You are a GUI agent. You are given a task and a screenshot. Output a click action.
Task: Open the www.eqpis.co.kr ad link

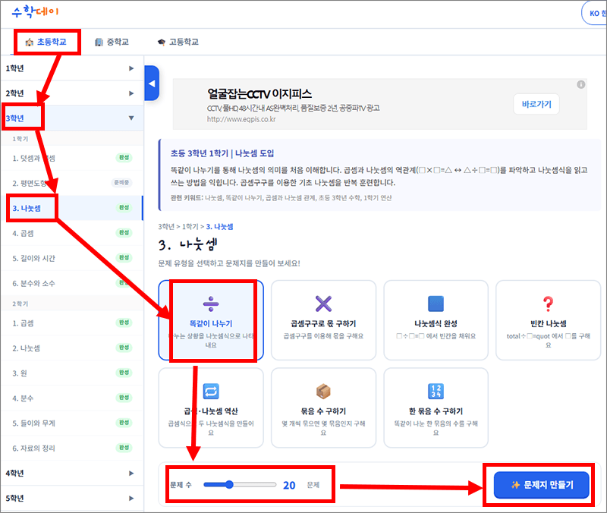click(241, 119)
